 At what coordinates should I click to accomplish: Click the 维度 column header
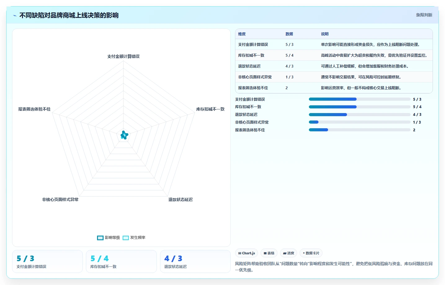[x=242, y=34]
